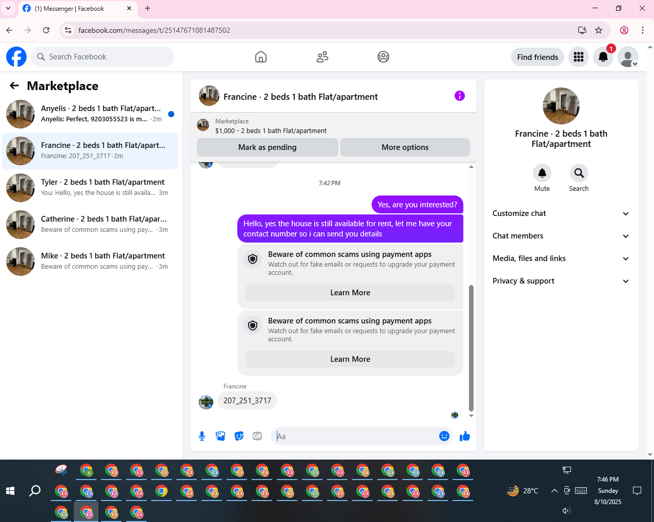Expand the Customize chat section
The image size is (654, 522).
click(x=561, y=213)
